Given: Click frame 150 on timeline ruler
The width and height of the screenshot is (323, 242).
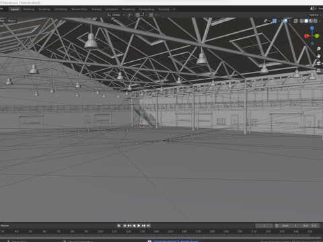Looking at the screenshot, I should coord(170,231).
